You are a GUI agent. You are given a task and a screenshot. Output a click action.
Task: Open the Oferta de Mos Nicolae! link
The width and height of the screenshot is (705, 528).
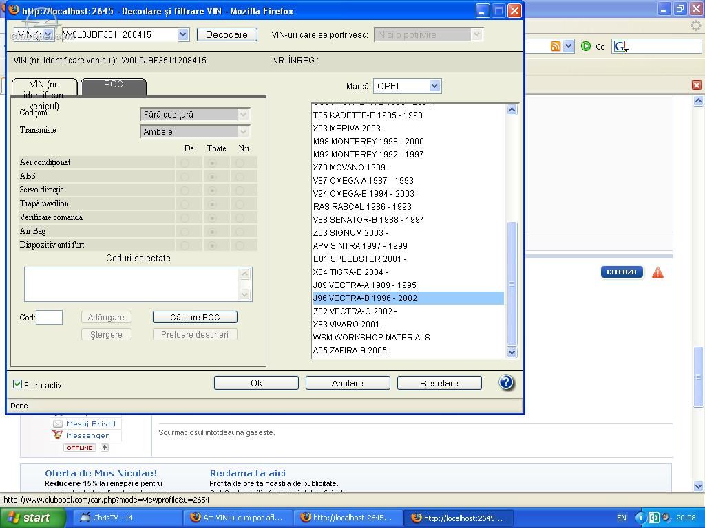click(101, 473)
